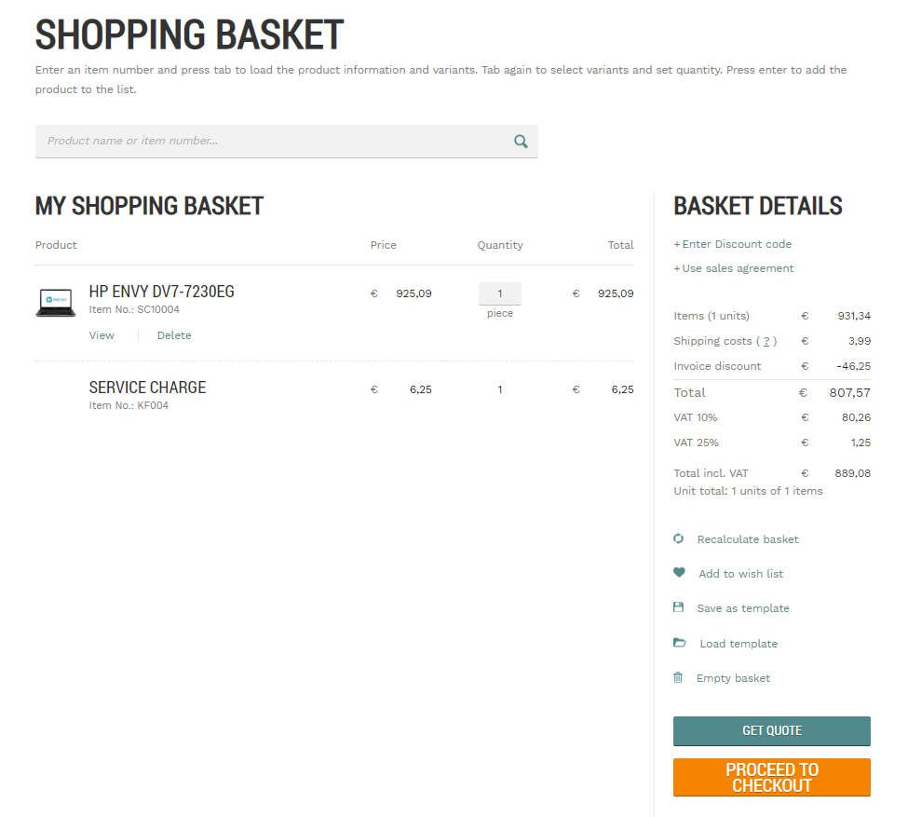Open the shipping costs help question mark
Screen dimensions: 908x817
(766, 341)
